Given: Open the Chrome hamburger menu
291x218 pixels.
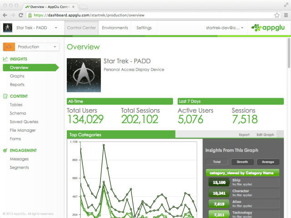Looking at the screenshot, I should click(285, 15).
